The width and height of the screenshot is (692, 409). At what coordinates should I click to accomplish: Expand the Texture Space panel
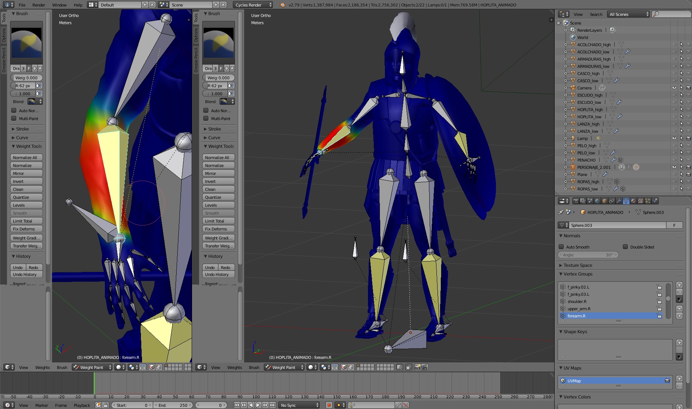tap(578, 265)
